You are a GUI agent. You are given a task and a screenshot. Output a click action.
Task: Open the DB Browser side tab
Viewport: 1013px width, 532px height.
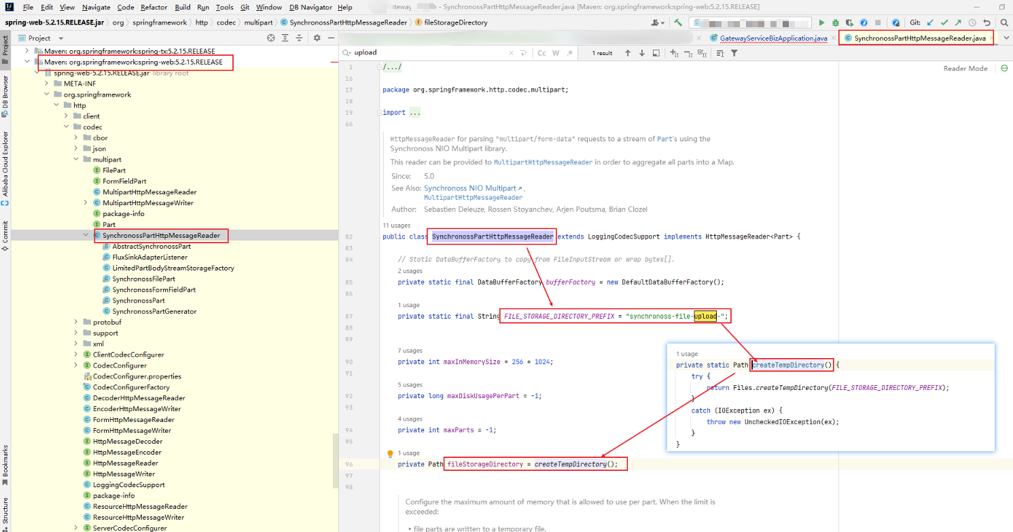pyautogui.click(x=5, y=95)
